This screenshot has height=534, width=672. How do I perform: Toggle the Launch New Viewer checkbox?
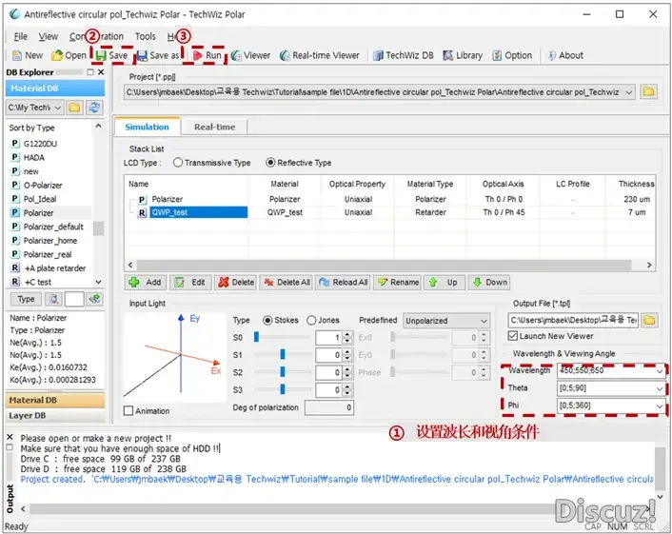[x=513, y=336]
